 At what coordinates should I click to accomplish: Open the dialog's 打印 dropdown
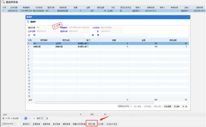[x=125, y=106]
